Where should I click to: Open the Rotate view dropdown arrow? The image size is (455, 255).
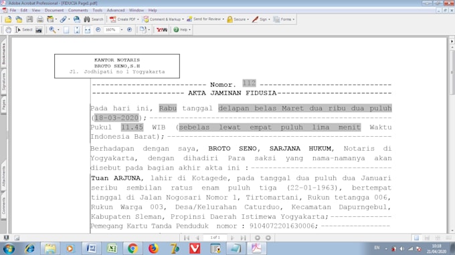coord(149,30)
